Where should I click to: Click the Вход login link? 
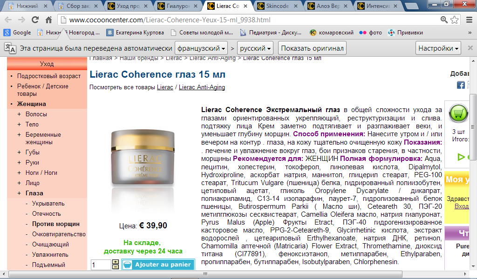462,206
